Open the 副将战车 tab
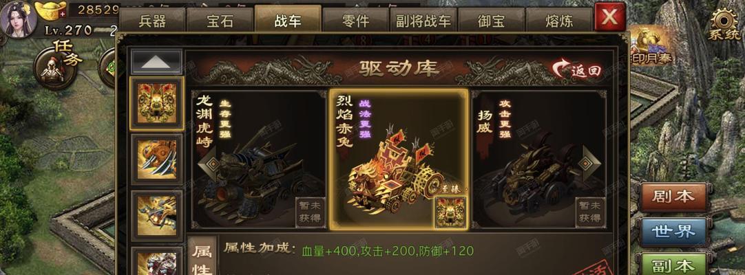The height and width of the screenshot is (275, 745). (x=423, y=21)
